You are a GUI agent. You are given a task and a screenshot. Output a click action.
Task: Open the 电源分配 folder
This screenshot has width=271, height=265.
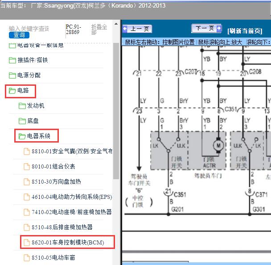(x=29, y=75)
